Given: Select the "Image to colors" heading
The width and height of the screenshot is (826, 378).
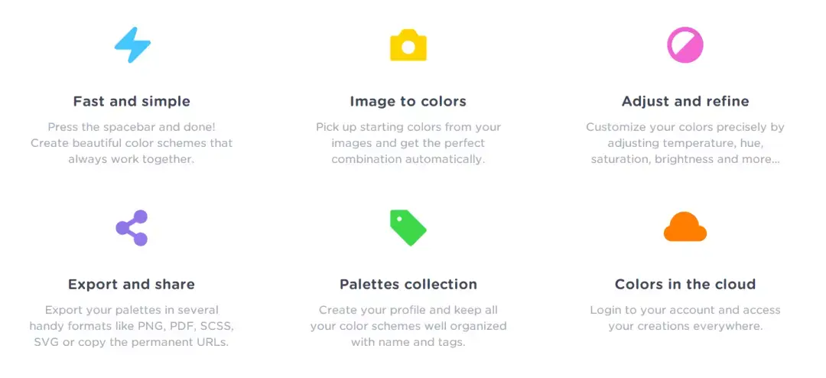Looking at the screenshot, I should [408, 101].
